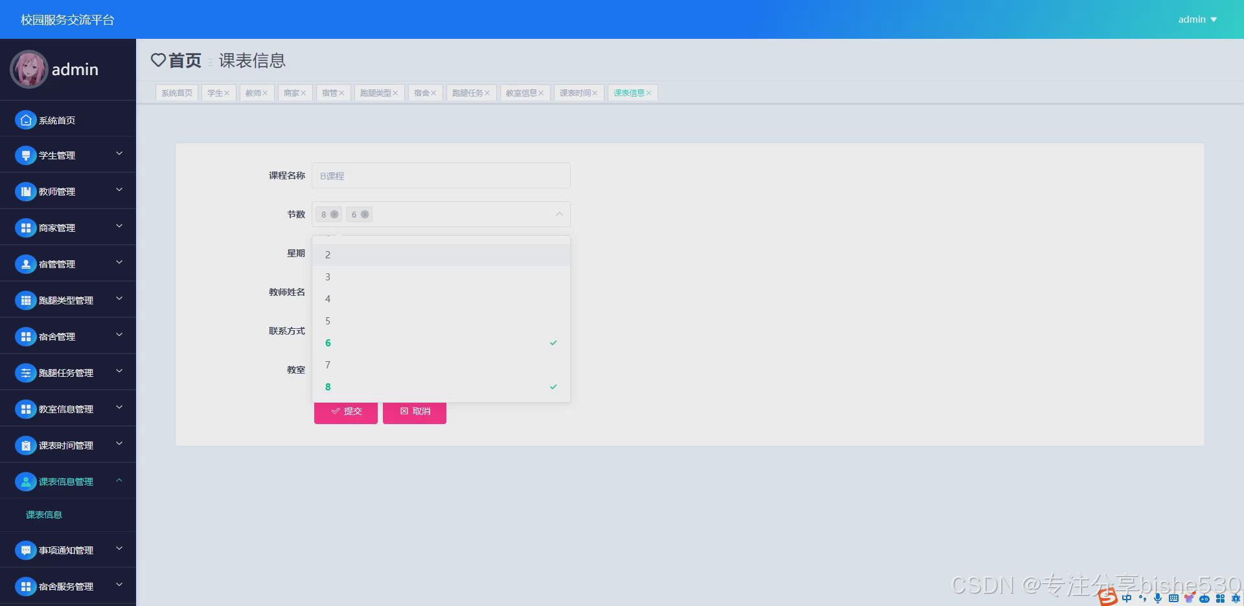Click the Sogou S logo in IME bar
The width and height of the screenshot is (1244, 606).
coord(1108,597)
